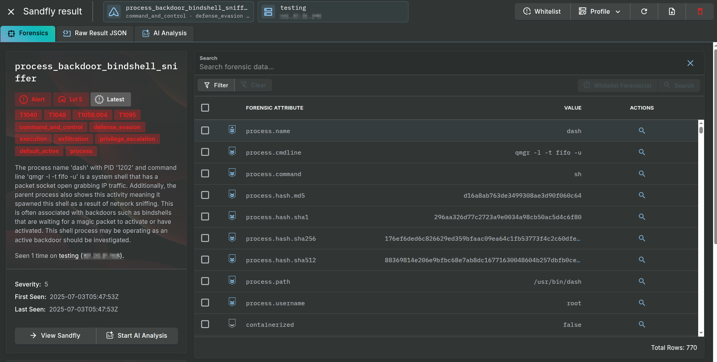The width and height of the screenshot is (717, 362).
Task: Clear the search with the X icon
Action: coord(690,63)
